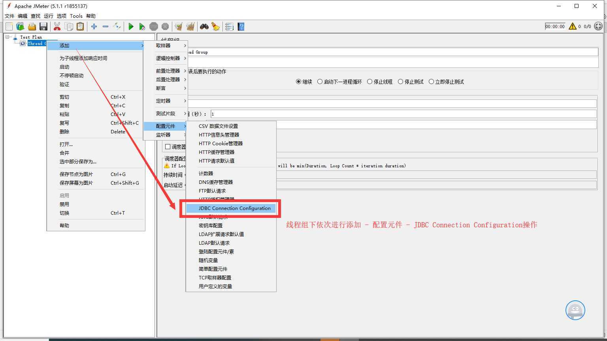Click the Open file toolbar icon

pyautogui.click(x=32, y=26)
